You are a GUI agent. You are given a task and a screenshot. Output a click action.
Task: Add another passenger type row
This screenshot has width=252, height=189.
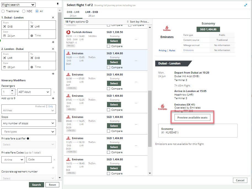pos(53,98)
